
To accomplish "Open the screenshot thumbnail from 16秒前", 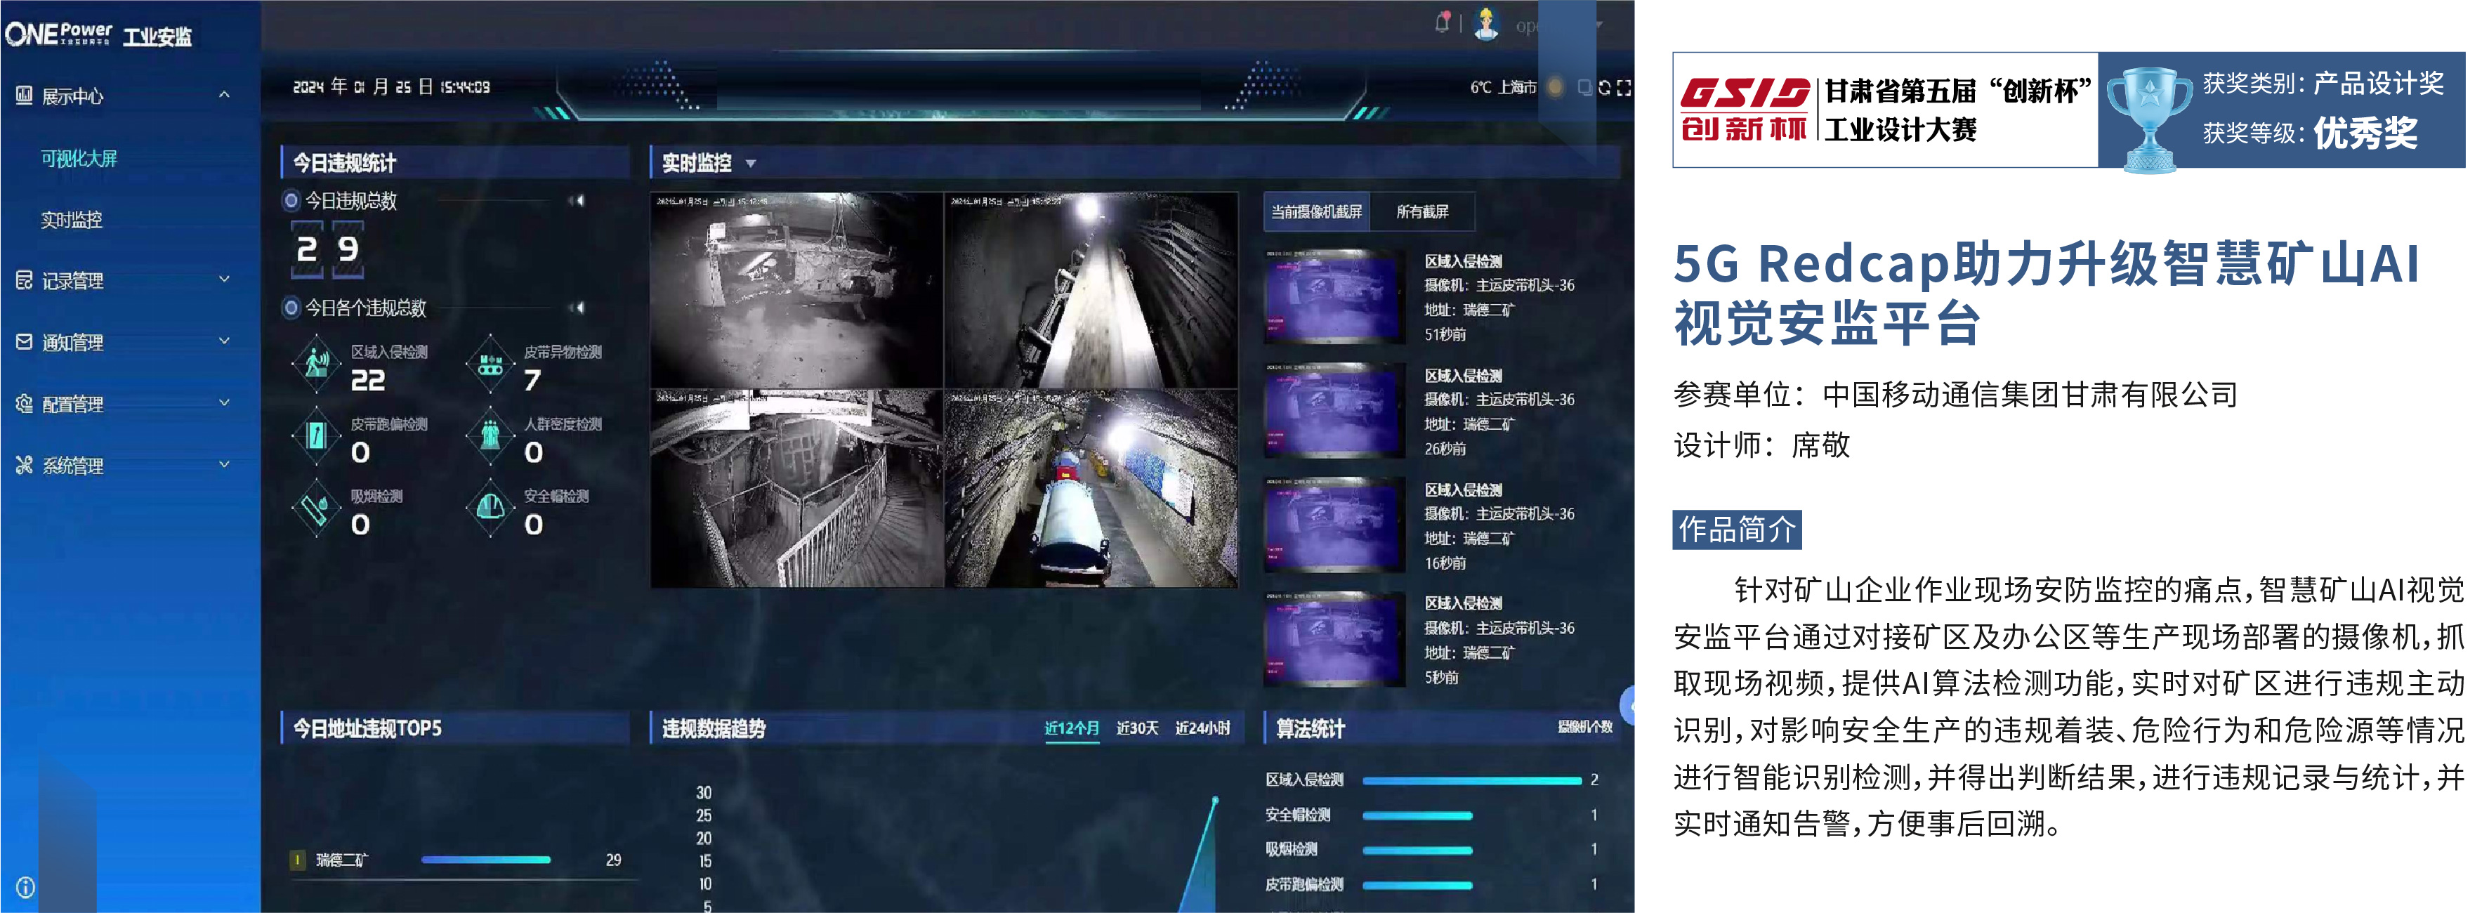I will click(1334, 525).
